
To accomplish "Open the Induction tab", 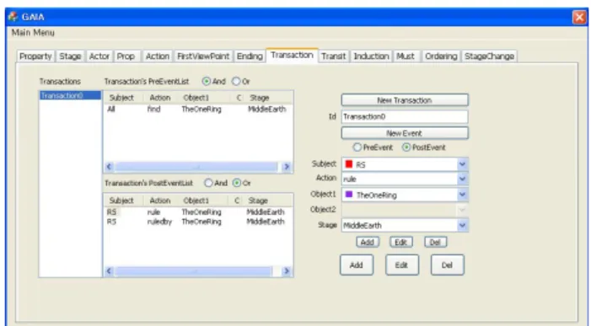I will [371, 56].
